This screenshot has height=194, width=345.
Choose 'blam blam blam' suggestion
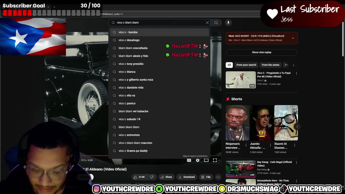click(159, 127)
